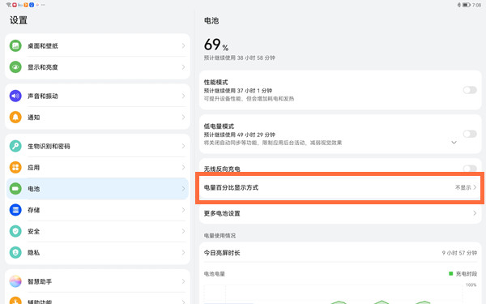Tap the chevron on the 通知 row
The image size is (486, 304).
pos(183,118)
